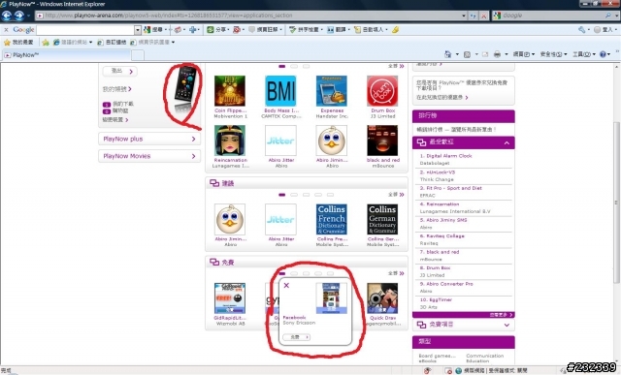Viewport: 621px width, 375px height.
Task: Click the Google toolbar Share button
Action: pyautogui.click(x=217, y=30)
